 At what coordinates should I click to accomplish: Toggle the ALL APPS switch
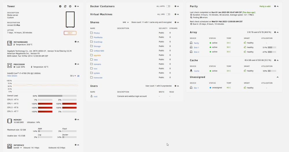click(168, 6)
